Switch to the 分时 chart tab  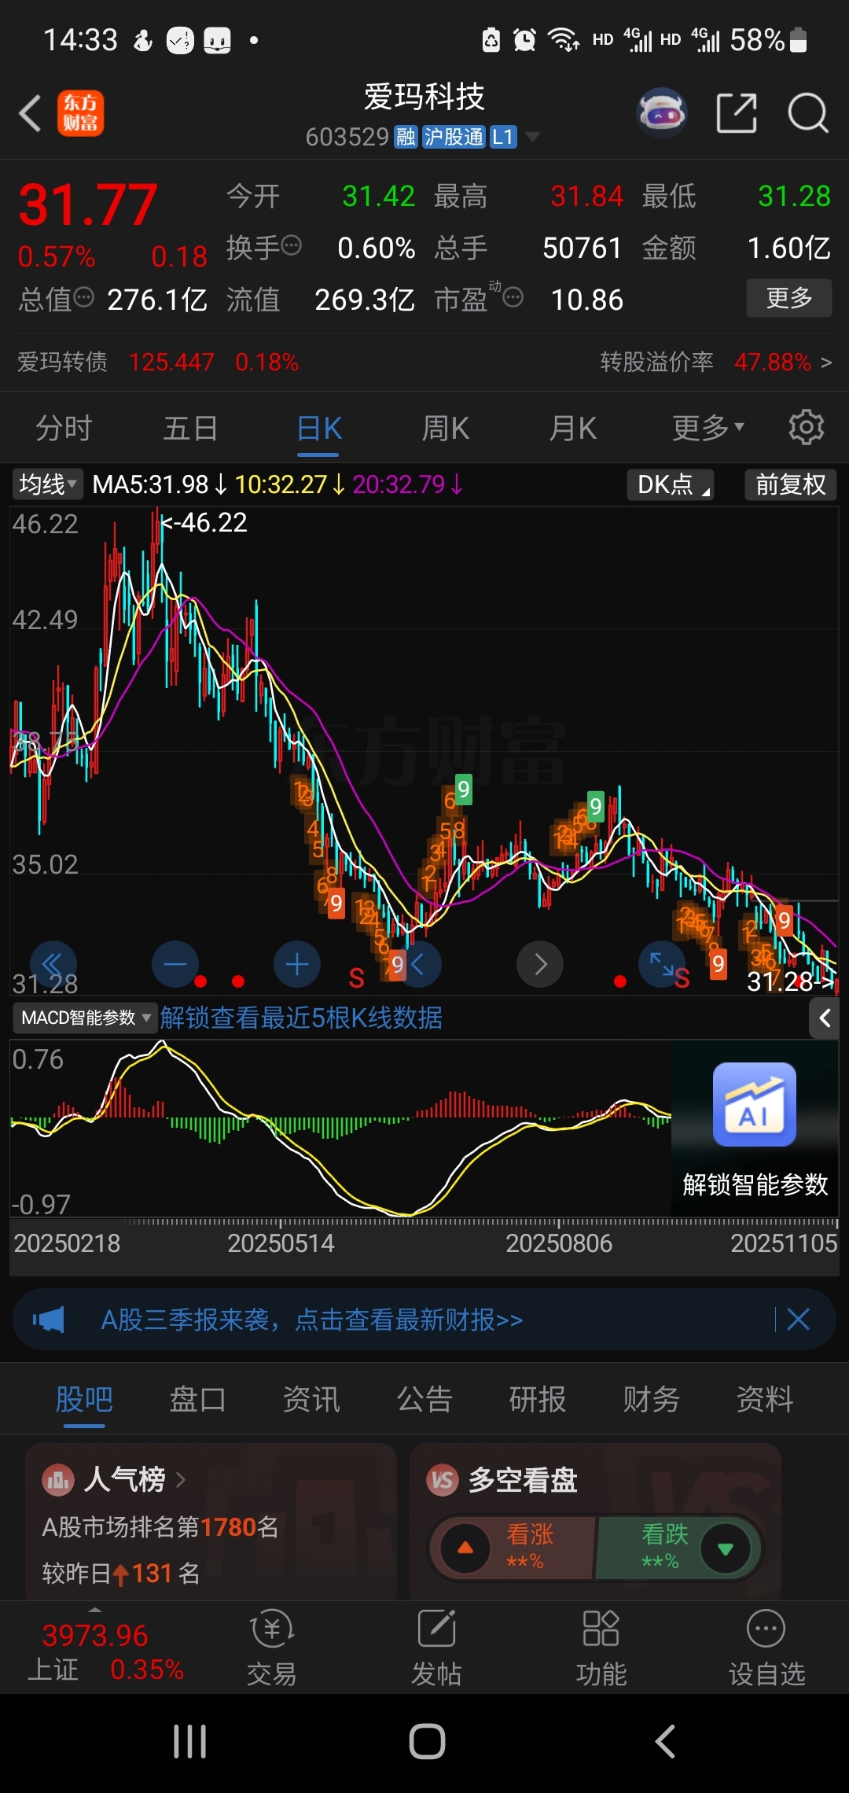(x=64, y=429)
